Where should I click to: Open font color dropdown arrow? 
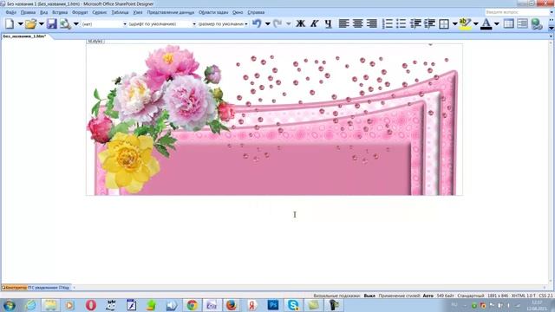click(497, 24)
